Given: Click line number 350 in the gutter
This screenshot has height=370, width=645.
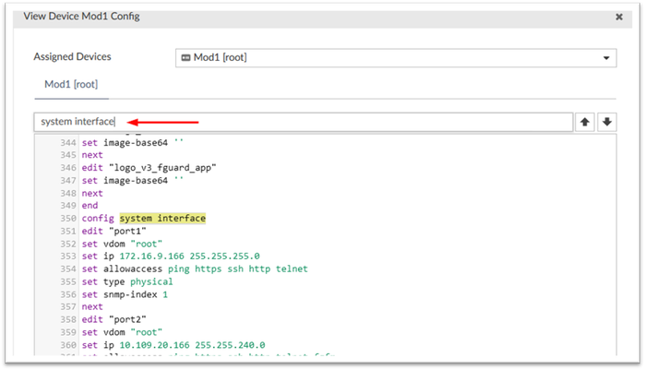Looking at the screenshot, I should coord(66,218).
